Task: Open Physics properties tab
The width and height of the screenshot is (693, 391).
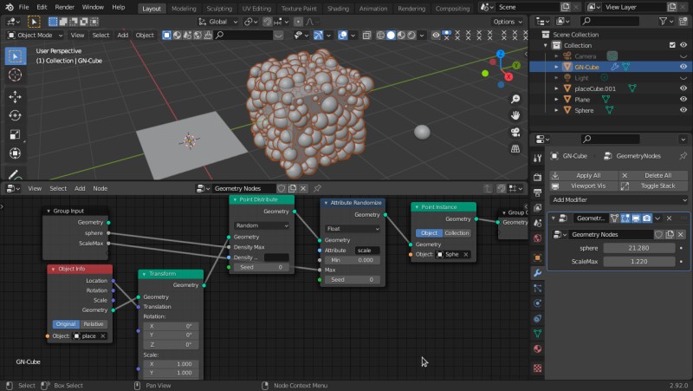Action: tap(537, 303)
